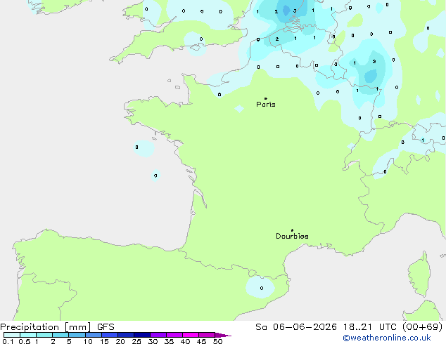Click the date text 'Sa 06-06-2026'

point(296,327)
